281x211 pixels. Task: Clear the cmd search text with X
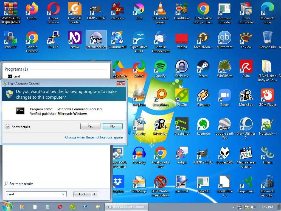[63, 194]
